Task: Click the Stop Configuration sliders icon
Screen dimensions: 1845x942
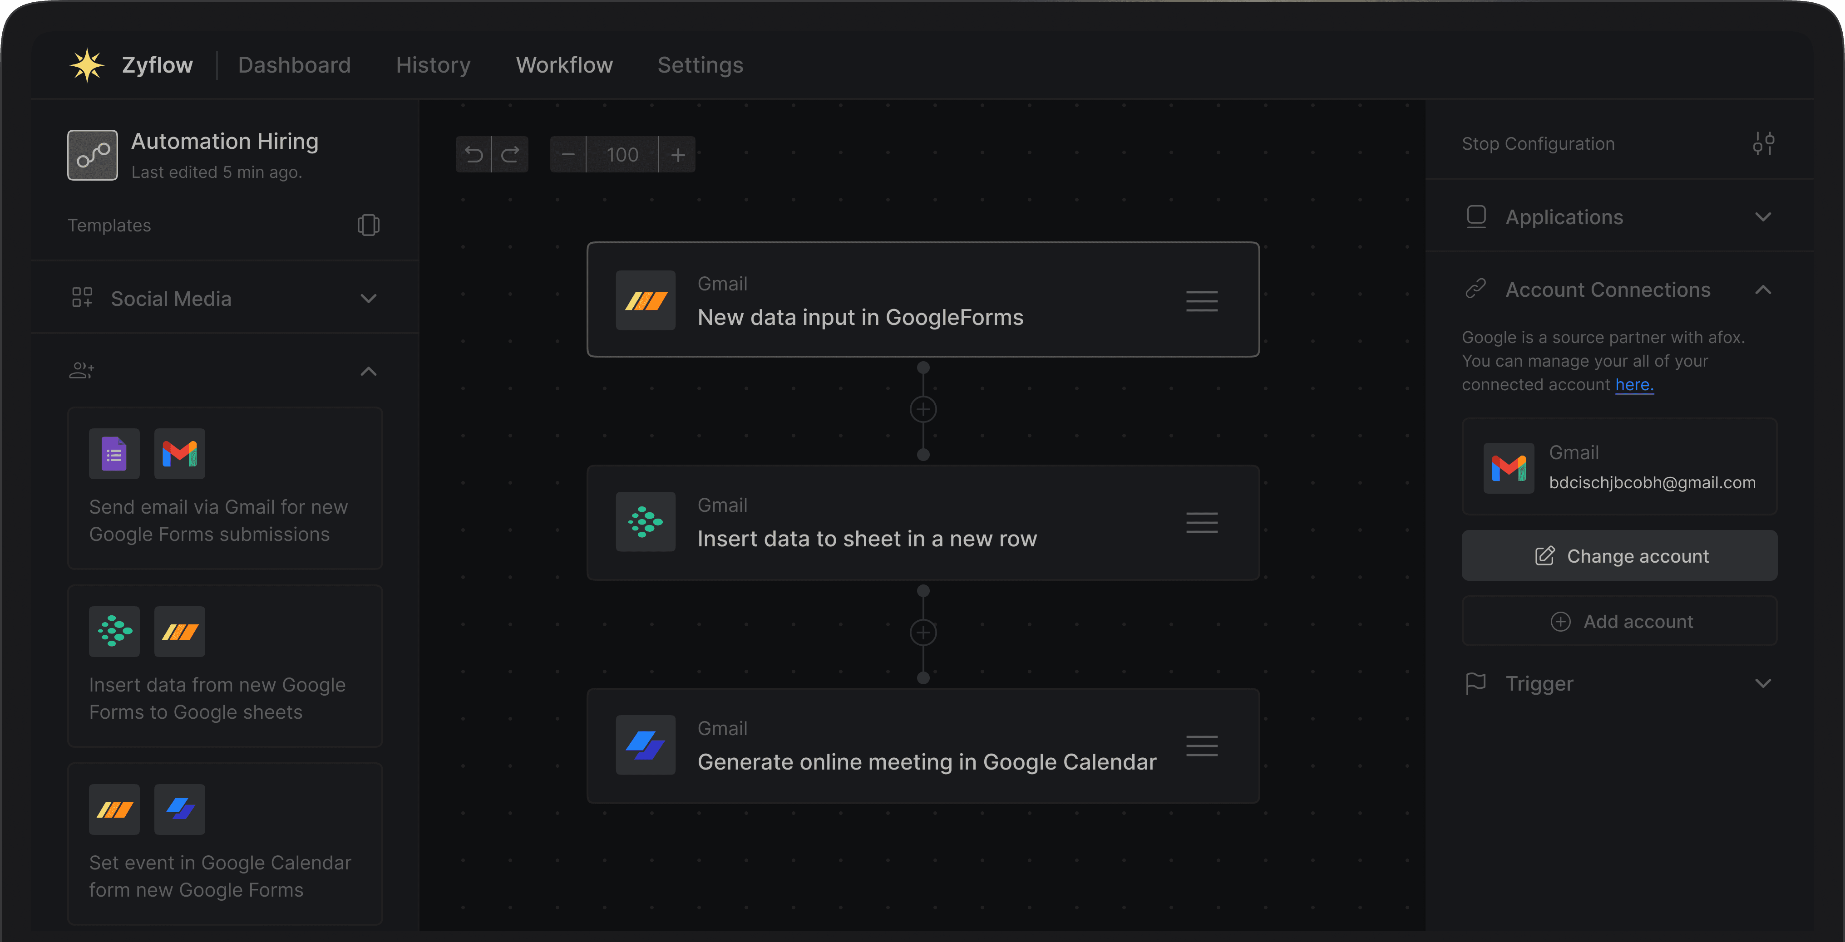Action: tap(1763, 144)
